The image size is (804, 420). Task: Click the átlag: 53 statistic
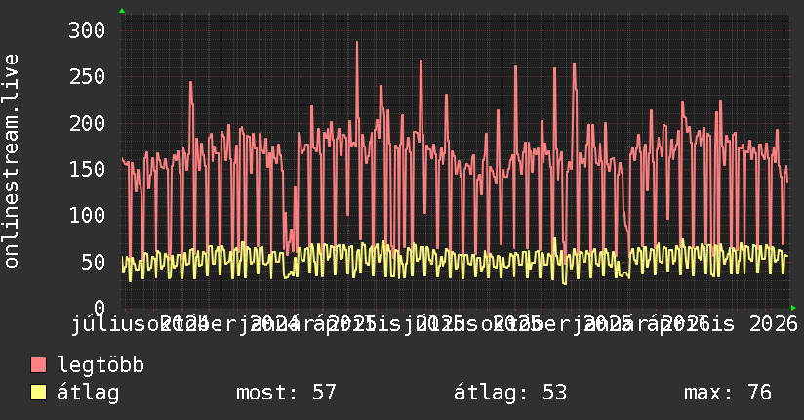(510, 393)
